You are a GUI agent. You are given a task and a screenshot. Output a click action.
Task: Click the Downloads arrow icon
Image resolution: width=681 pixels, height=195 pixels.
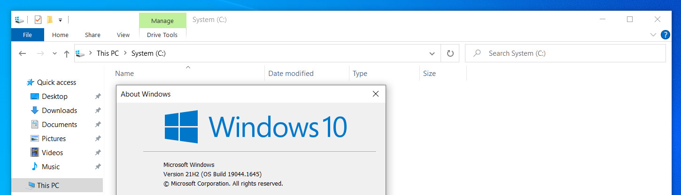coord(34,111)
